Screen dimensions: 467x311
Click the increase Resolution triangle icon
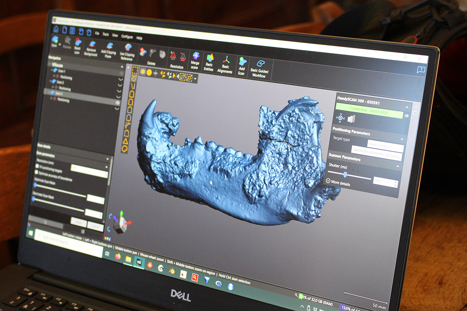(x=173, y=56)
